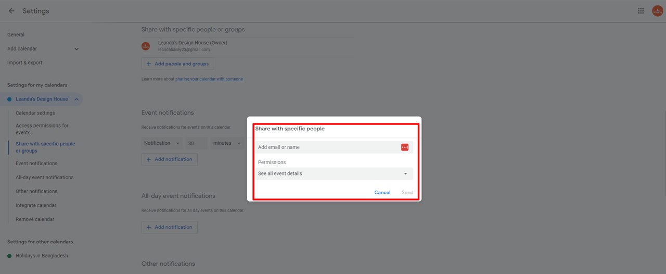
Task: Click the Send button in the dialog
Action: pyautogui.click(x=407, y=193)
